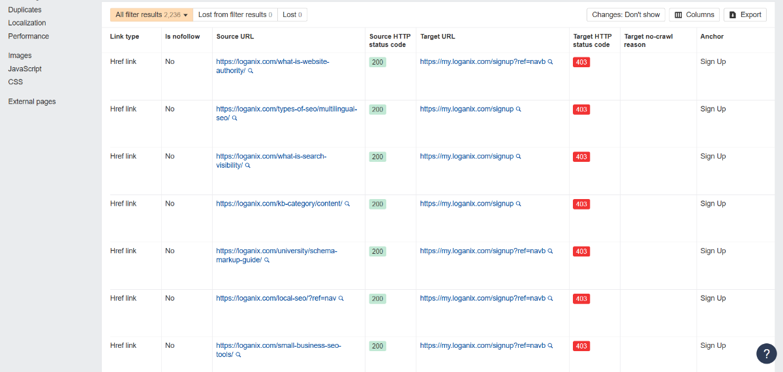The height and width of the screenshot is (372, 783).
Task: Open the schema-markup-guide source link
Action: [x=277, y=255]
